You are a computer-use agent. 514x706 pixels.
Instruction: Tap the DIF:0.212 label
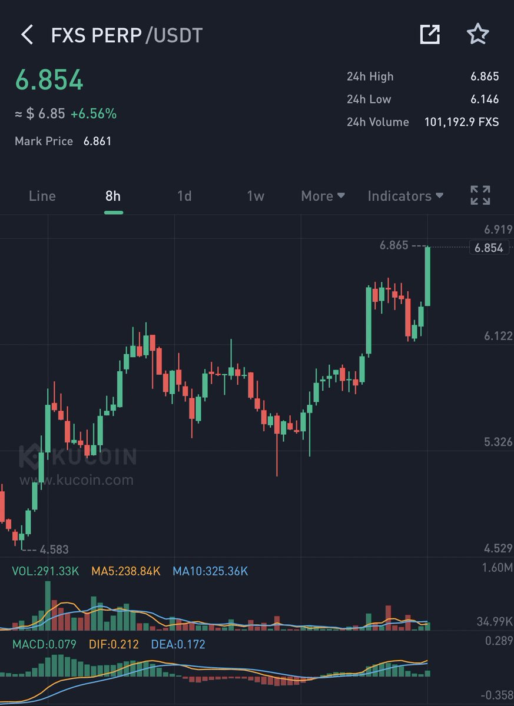114,644
